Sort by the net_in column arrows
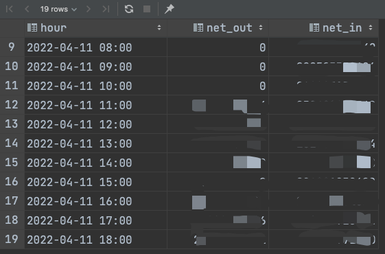Viewport: 385px width, 254px height. [371, 27]
